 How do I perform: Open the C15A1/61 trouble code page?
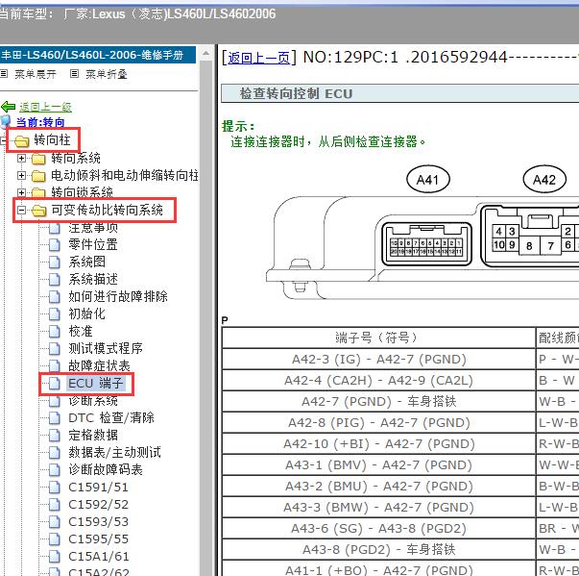(99, 557)
